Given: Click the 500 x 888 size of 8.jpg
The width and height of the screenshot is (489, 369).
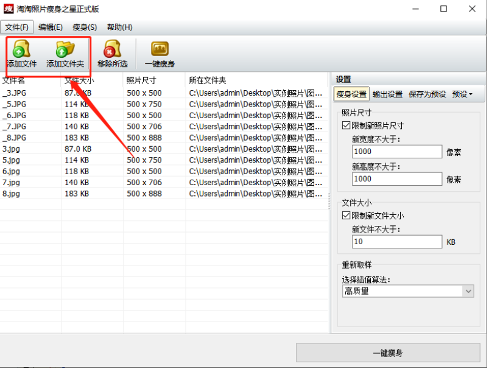Looking at the screenshot, I should [x=144, y=194].
